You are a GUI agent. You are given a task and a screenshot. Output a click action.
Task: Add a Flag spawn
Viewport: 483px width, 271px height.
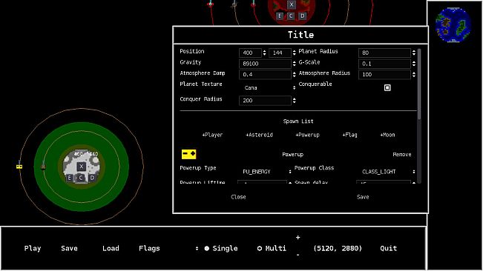click(x=349, y=135)
